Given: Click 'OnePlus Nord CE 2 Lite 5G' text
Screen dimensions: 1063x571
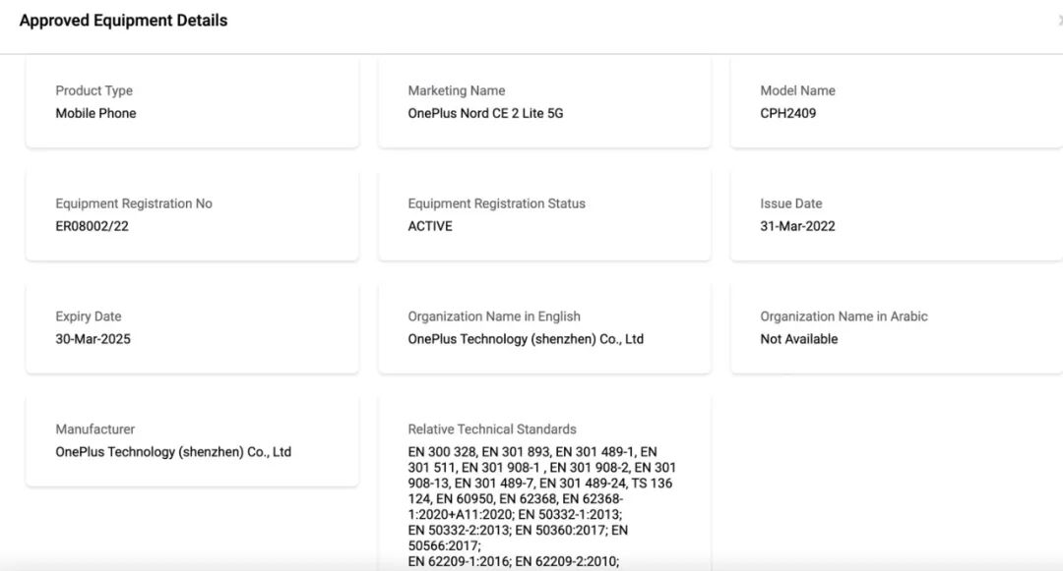Looking at the screenshot, I should [485, 113].
